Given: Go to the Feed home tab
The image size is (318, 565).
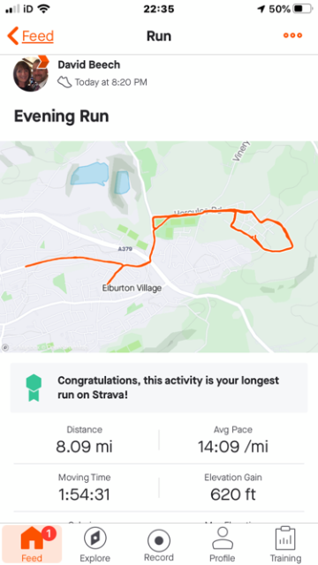Looking at the screenshot, I should pyautogui.click(x=32, y=545).
